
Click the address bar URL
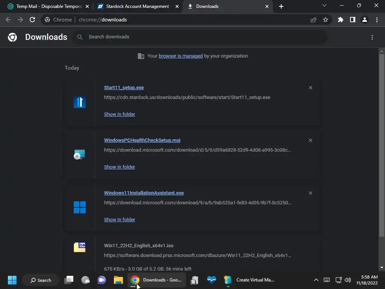click(103, 20)
